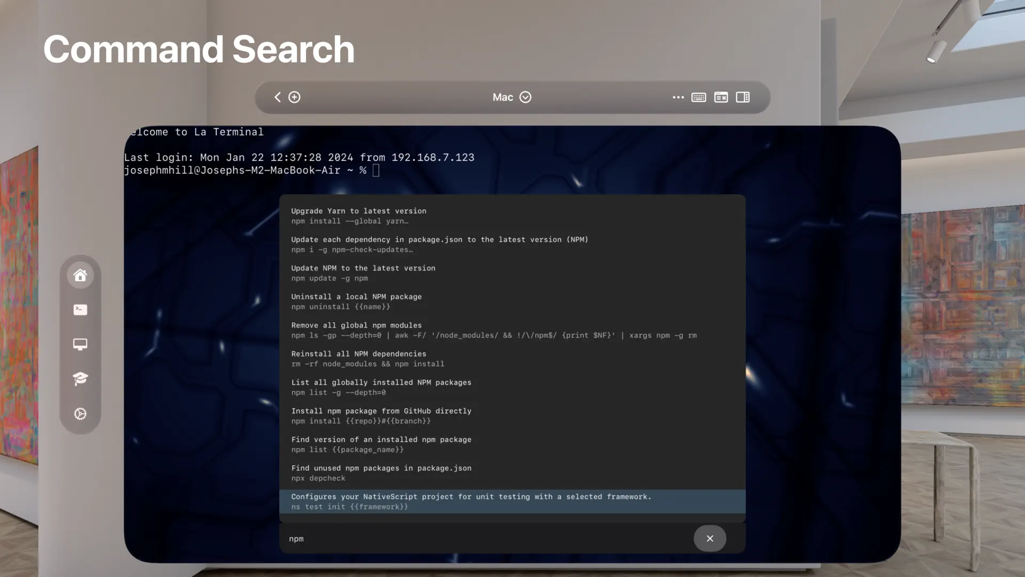1025x577 pixels.
Task: Open the display/monitor panel in sidebar
Action: point(80,344)
